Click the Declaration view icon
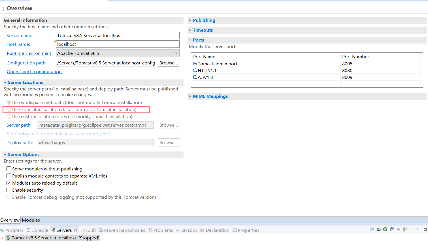The image size is (428, 249). coord(203,230)
